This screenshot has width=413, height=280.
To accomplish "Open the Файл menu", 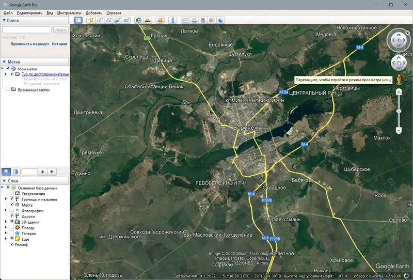I will click(x=8, y=13).
